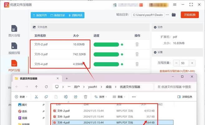
Task: Click the PC monitor icon in address bar
Action: [57, 87]
